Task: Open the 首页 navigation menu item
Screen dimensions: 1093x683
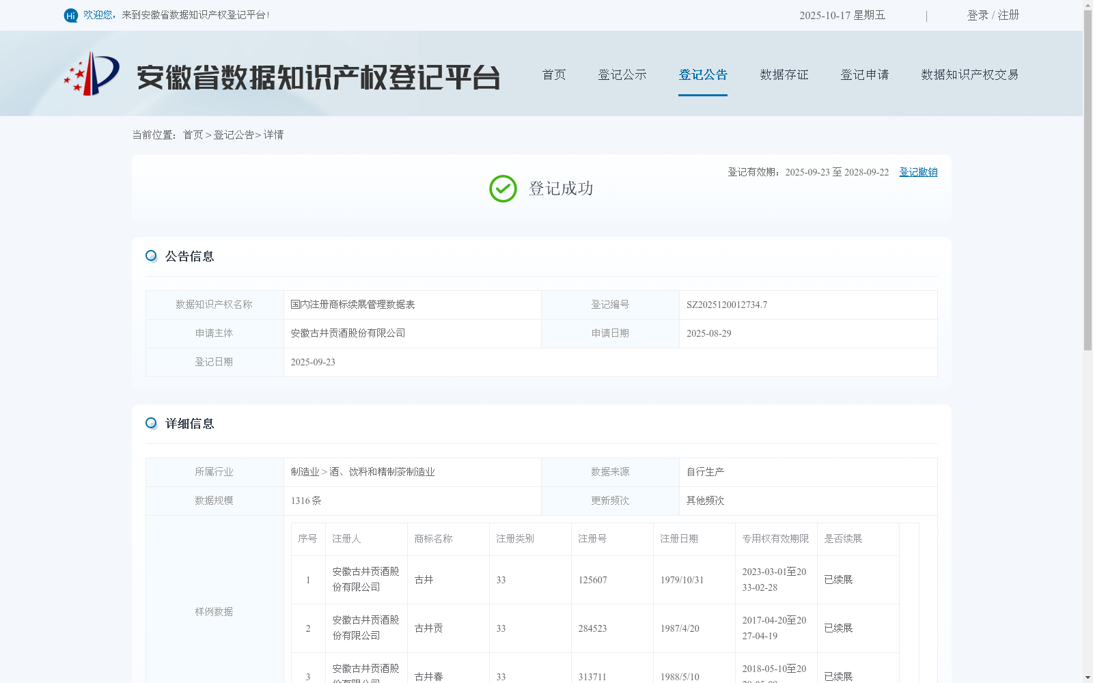Action: pyautogui.click(x=554, y=74)
